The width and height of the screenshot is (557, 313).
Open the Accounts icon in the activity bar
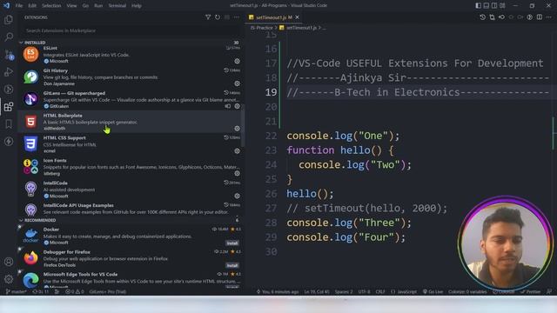tap(9, 262)
